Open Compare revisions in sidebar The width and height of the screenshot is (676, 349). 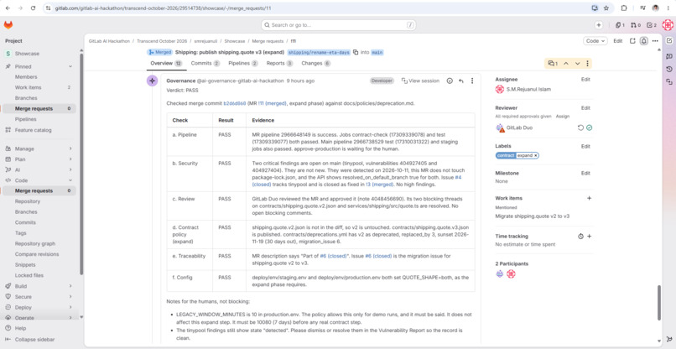point(37,254)
